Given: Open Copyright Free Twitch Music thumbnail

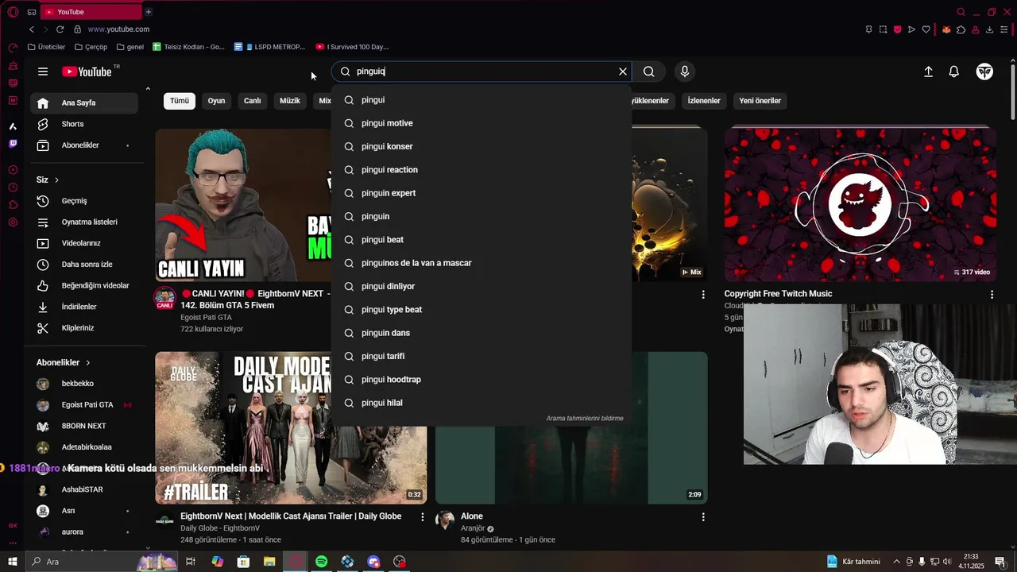Looking at the screenshot, I should (x=860, y=205).
